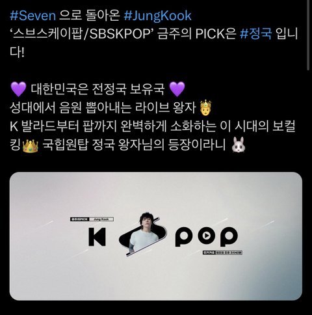Click the play icon inside the pop logo
The width and height of the screenshot is (312, 315).
207,235
